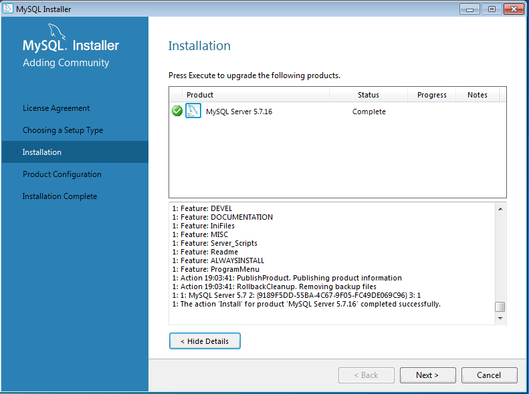Select the Installation step in sidebar

75,152
